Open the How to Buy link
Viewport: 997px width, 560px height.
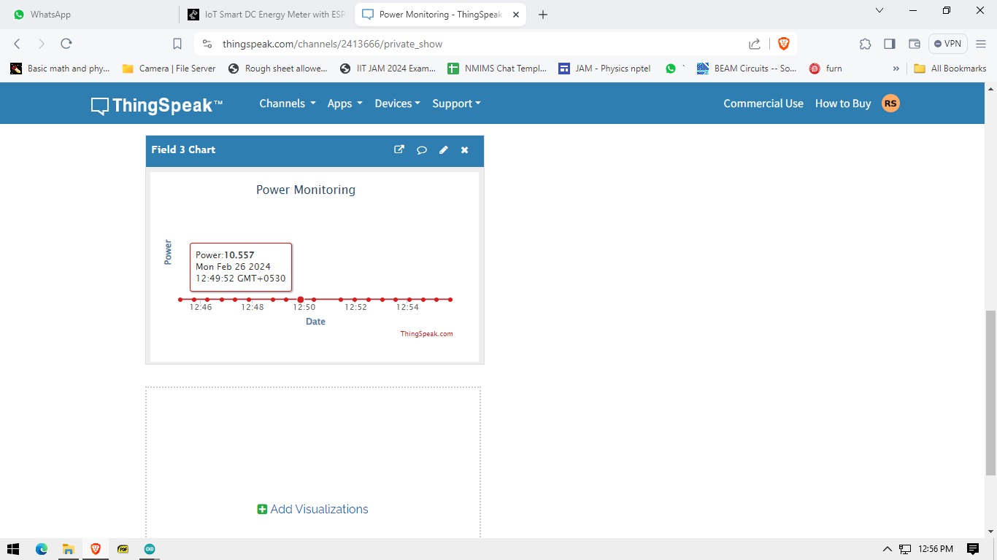click(x=842, y=104)
